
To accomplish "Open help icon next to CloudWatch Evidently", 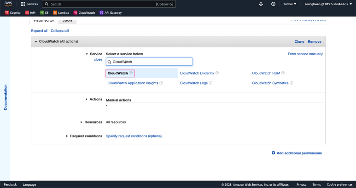I will click(217, 73).
